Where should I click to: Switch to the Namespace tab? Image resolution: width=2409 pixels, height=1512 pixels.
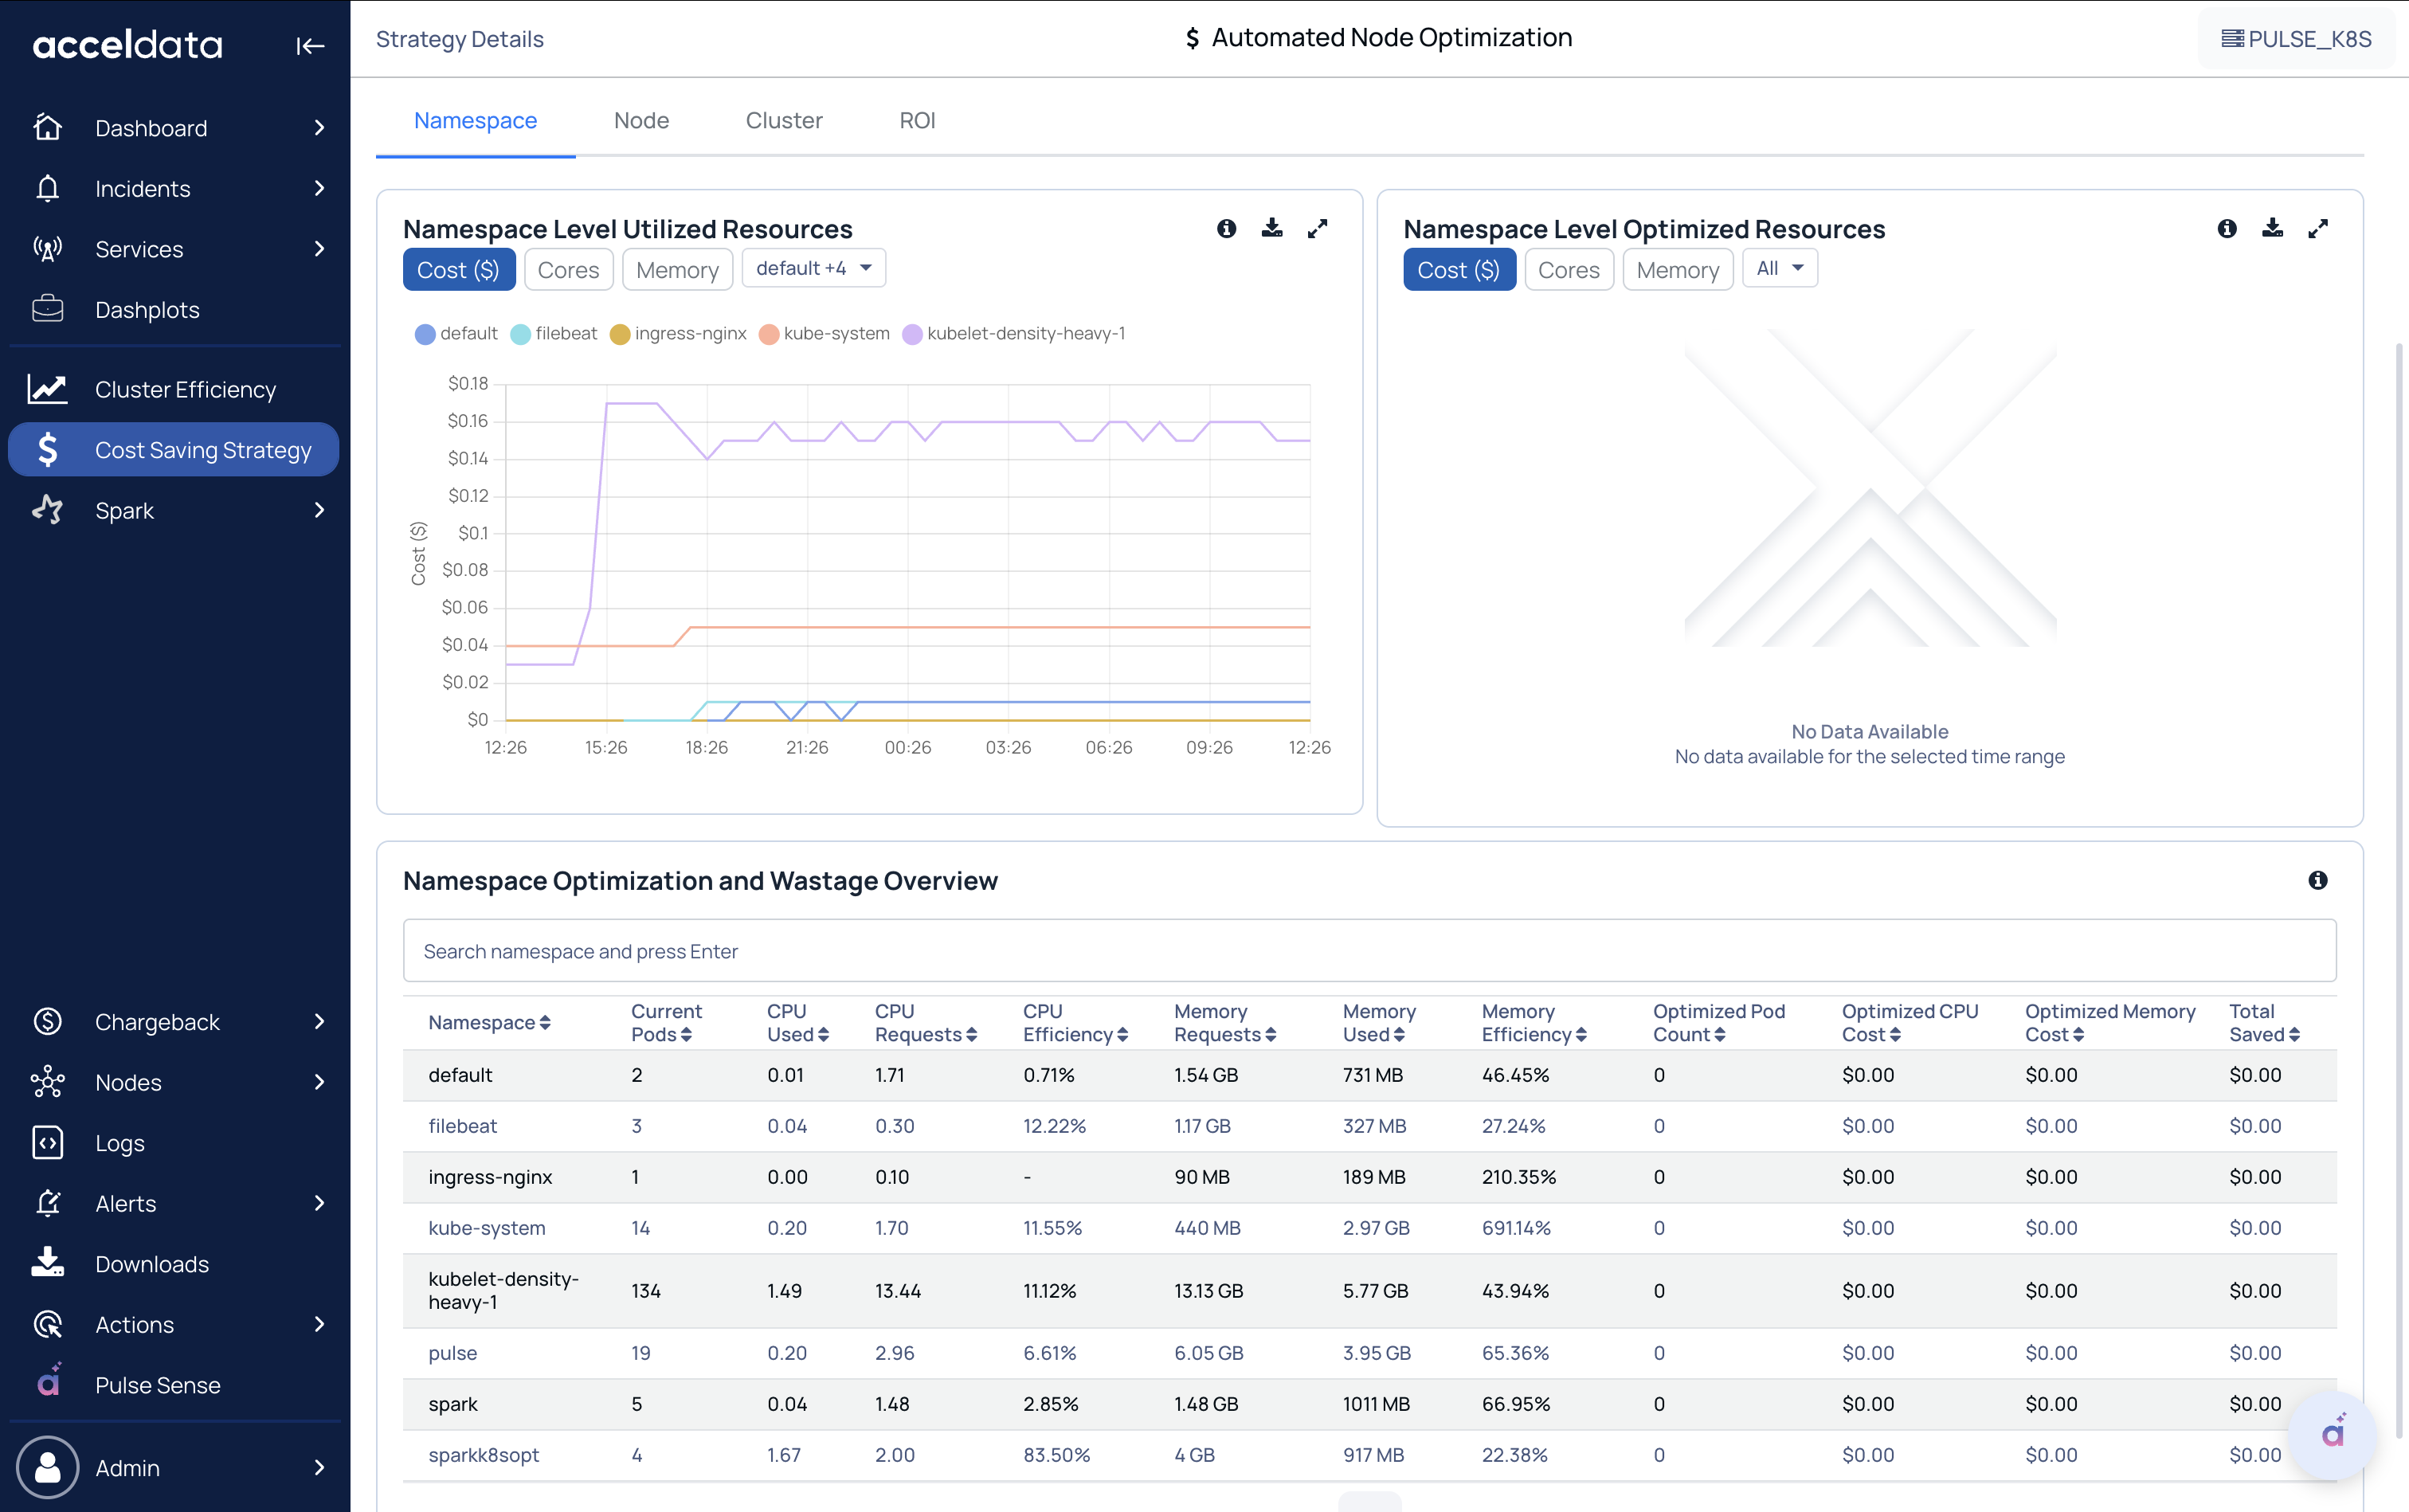pos(475,121)
